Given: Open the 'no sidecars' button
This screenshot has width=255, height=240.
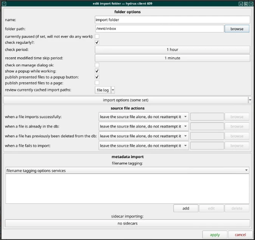Looking at the screenshot, I should click(x=127, y=223).
